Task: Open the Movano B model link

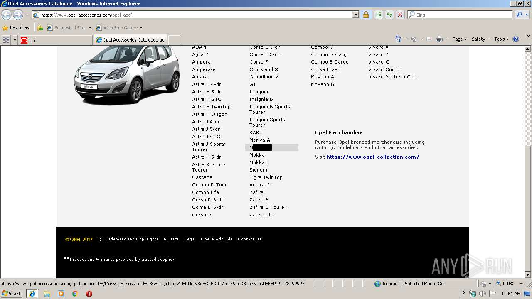Action: 322,84
